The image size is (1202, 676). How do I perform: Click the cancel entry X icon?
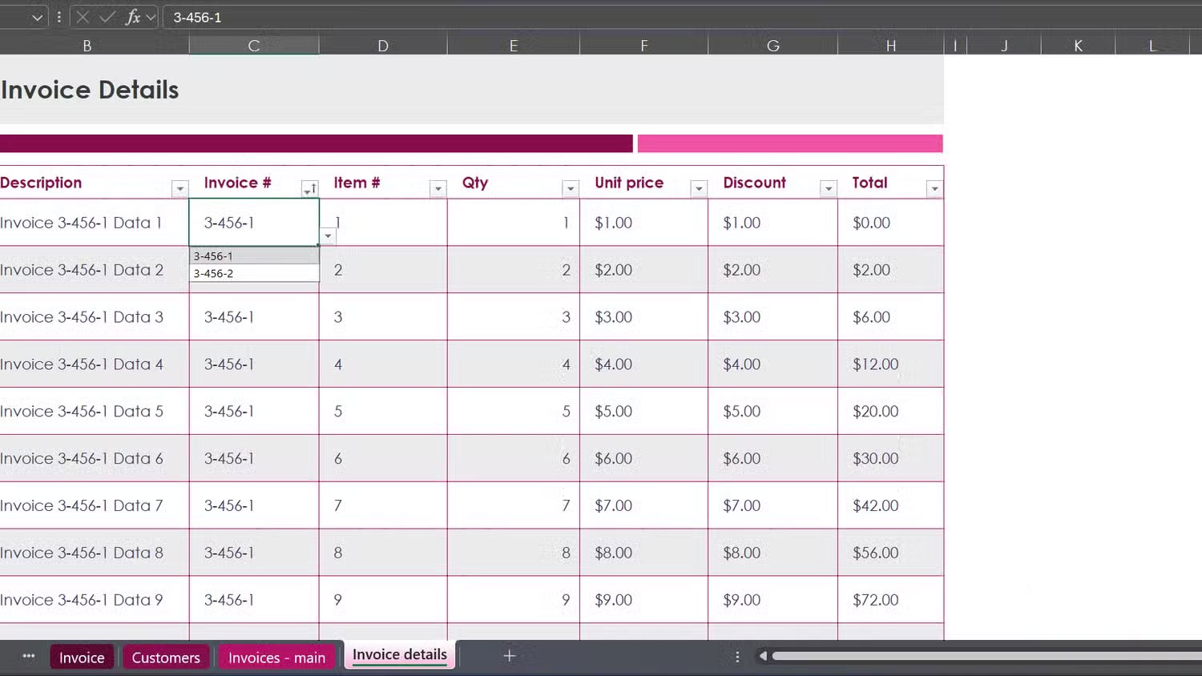pos(83,16)
